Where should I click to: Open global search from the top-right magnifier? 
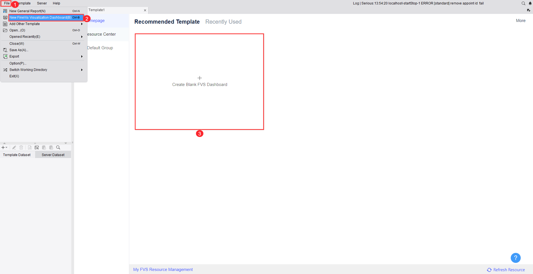523,3
